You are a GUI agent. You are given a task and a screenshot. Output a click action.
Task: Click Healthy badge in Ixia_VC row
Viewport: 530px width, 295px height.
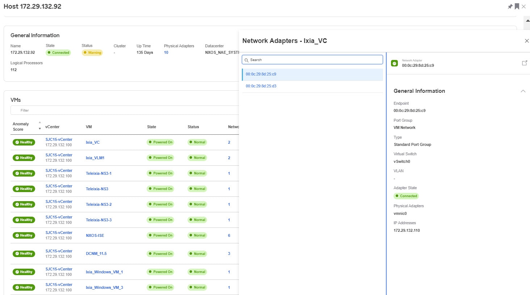coord(24,142)
